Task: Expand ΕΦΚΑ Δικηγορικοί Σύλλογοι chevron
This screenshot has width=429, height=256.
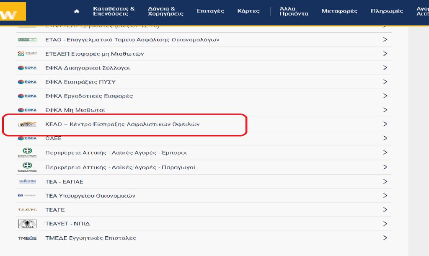Action: [x=385, y=67]
